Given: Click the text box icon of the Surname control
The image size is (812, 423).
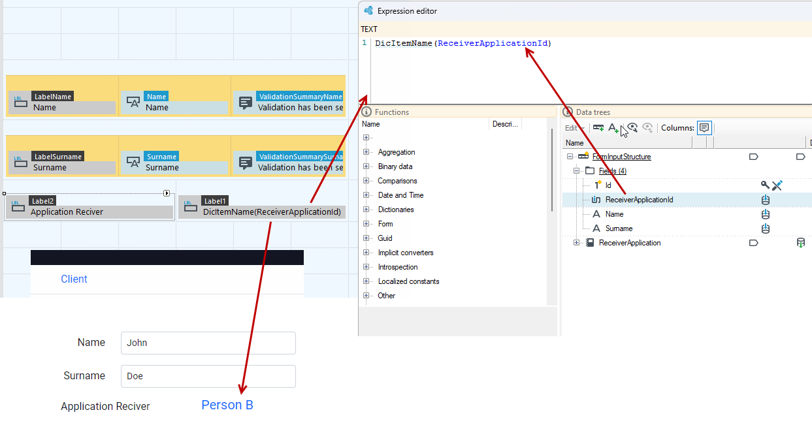Looking at the screenshot, I should (x=133, y=162).
